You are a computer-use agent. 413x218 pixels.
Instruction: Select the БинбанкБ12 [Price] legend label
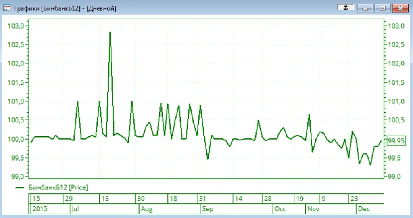(x=58, y=187)
